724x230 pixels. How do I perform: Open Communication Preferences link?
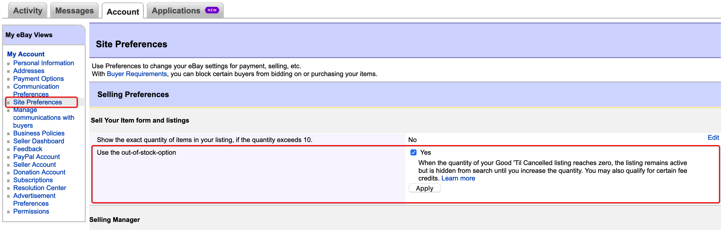click(x=36, y=90)
